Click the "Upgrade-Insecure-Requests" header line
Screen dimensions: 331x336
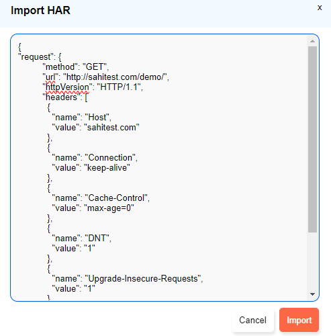[127, 279]
